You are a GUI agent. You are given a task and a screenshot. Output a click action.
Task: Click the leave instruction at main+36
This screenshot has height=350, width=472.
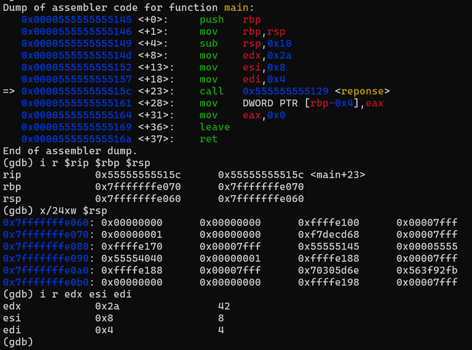pos(214,127)
